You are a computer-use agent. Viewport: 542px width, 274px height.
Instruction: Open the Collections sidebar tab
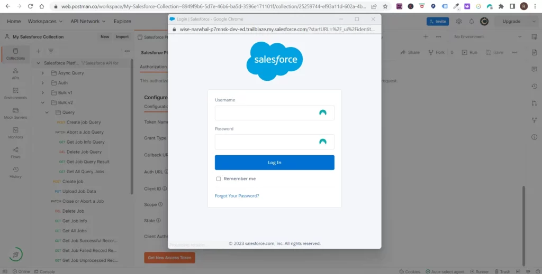15,54
